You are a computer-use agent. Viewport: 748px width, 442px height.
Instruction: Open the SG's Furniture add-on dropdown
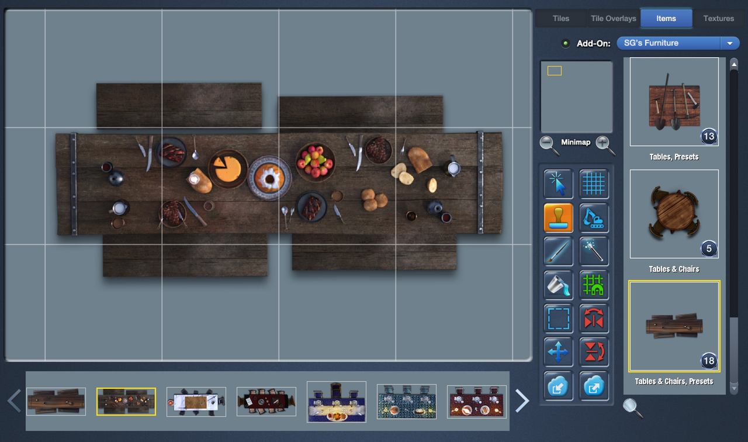(x=729, y=43)
